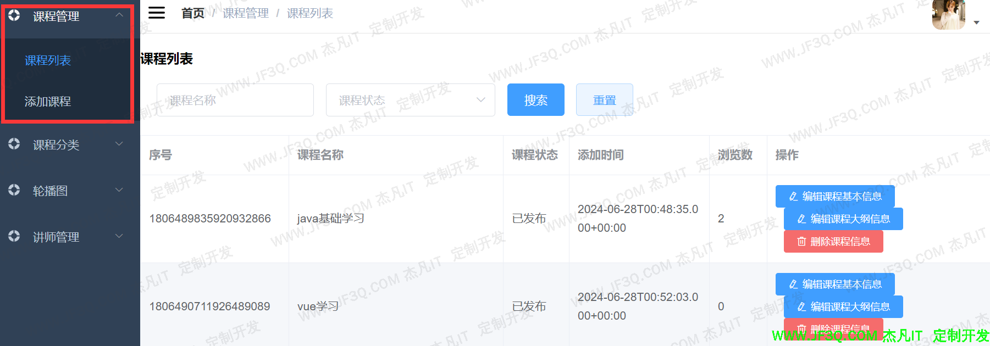The height and width of the screenshot is (346, 990).
Task: Click the hamburger menu collapse icon
Action: pos(157,13)
